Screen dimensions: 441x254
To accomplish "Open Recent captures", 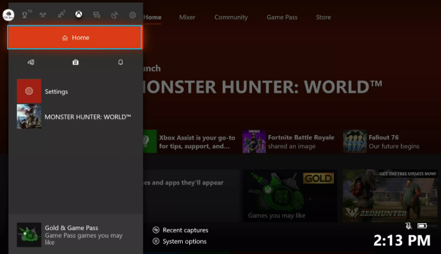I will (x=180, y=230).
